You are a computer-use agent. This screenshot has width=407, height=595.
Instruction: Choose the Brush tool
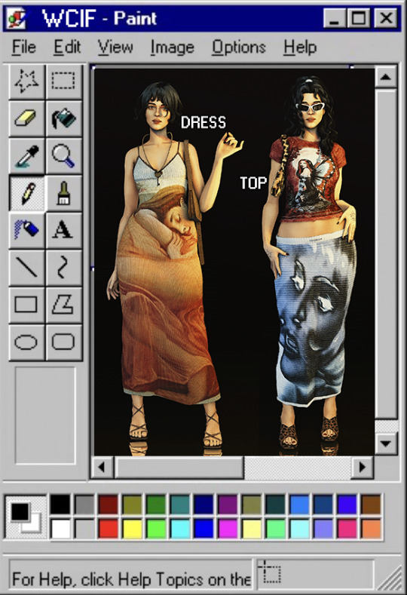pyautogui.click(x=63, y=193)
